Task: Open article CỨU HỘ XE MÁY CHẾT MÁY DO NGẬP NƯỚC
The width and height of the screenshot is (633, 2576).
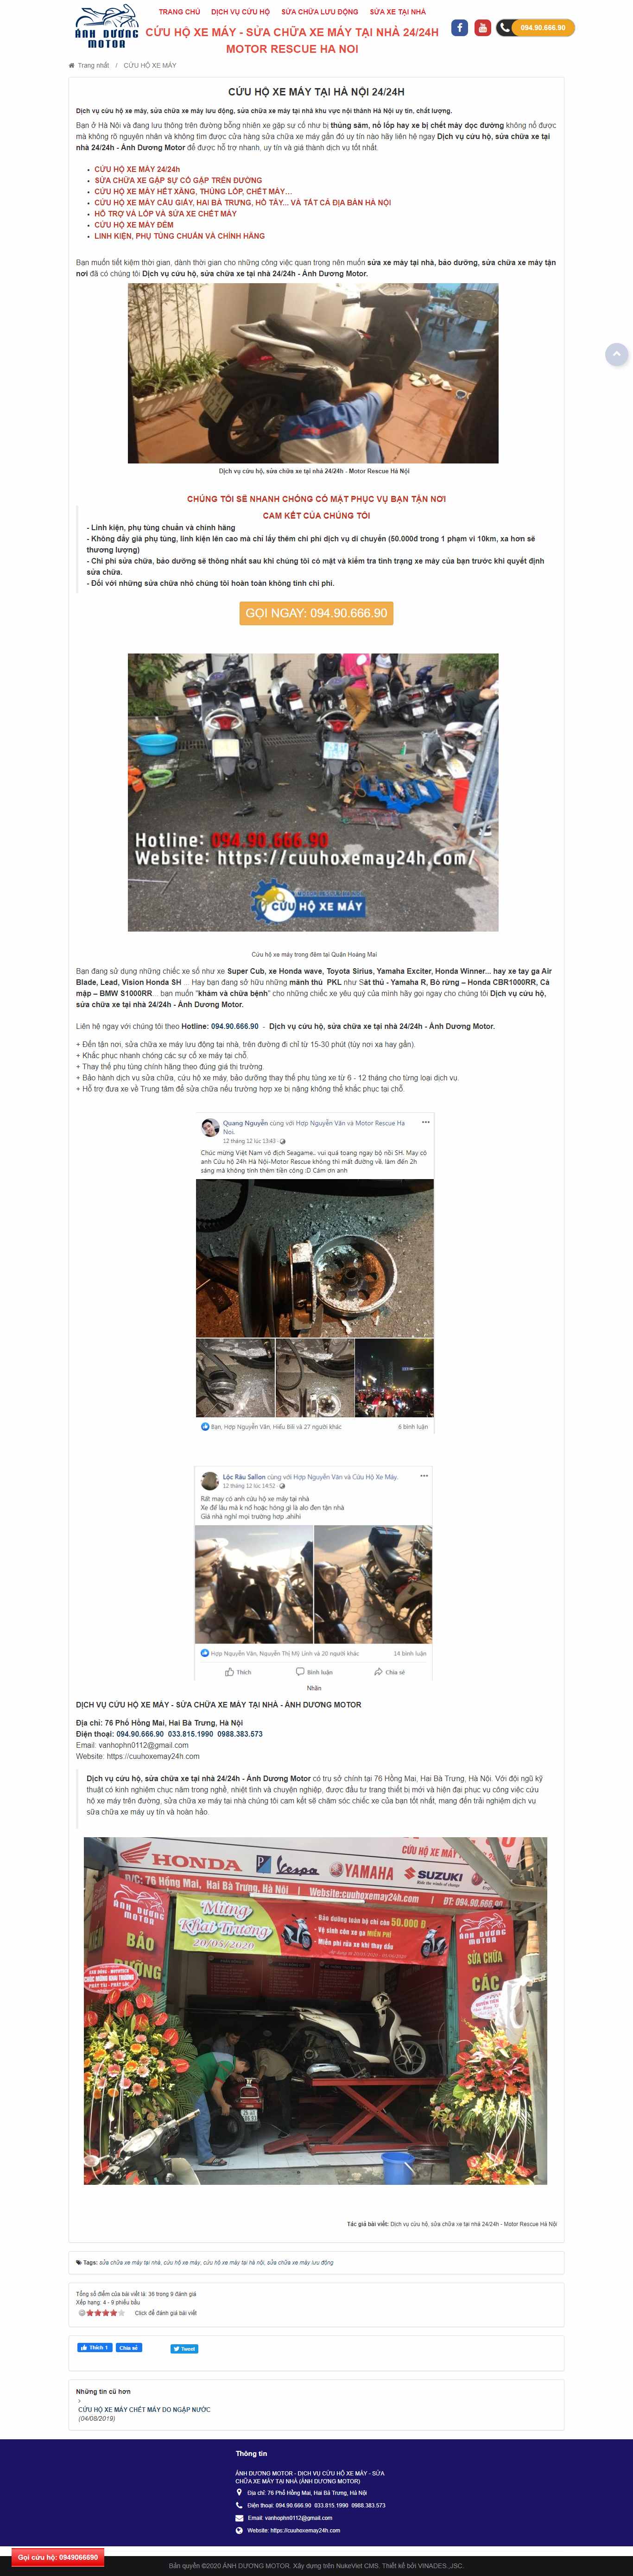Action: click(145, 2409)
